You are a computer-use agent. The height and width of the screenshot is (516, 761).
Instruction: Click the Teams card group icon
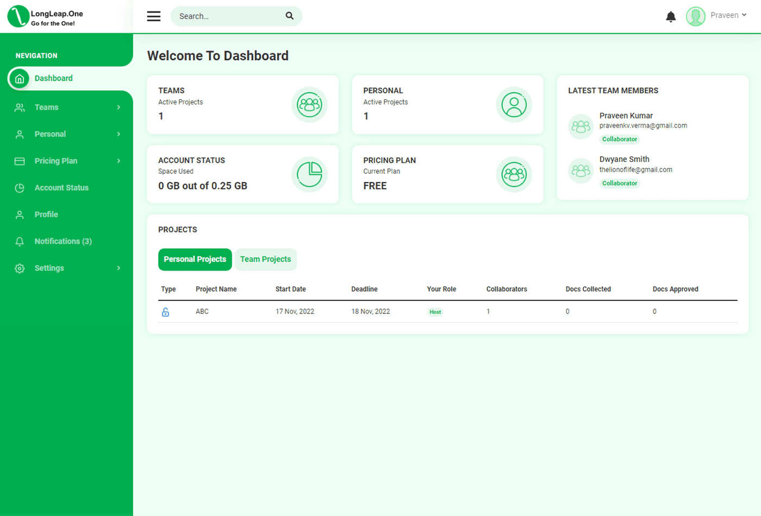[309, 105]
